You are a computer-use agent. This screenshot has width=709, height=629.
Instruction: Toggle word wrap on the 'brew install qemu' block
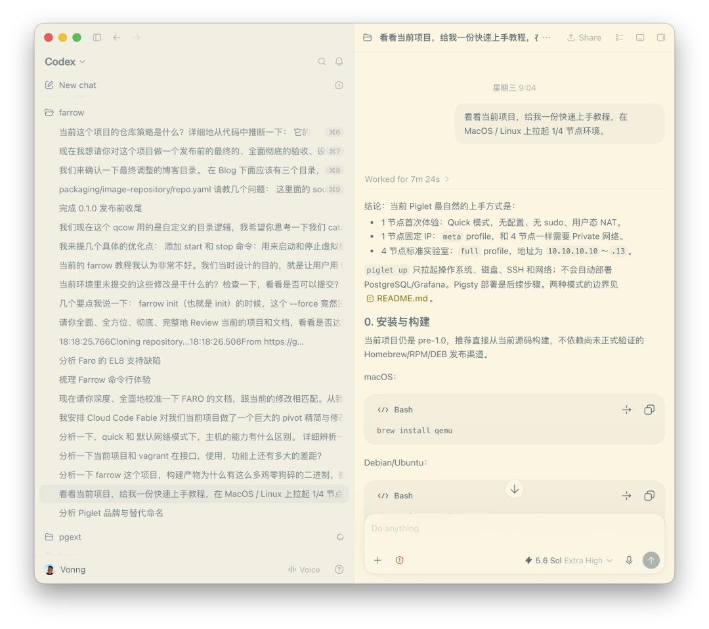coord(627,410)
